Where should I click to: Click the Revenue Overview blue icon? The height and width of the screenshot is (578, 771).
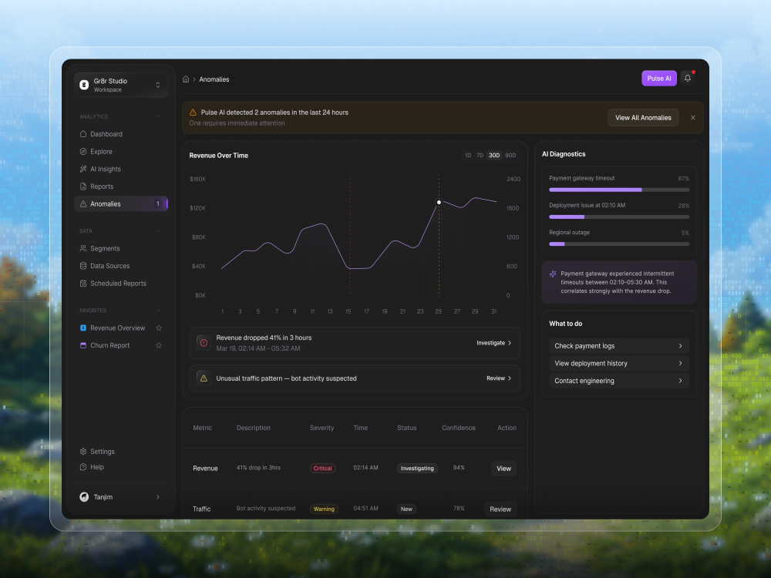coord(83,328)
